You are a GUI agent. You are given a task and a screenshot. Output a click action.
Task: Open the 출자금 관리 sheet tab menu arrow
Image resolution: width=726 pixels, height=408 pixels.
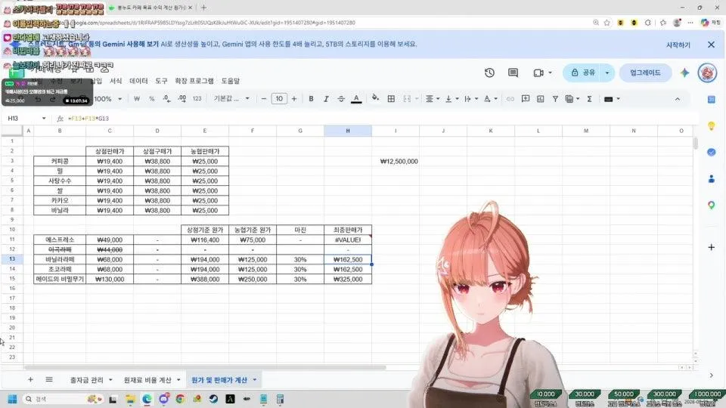pos(110,380)
